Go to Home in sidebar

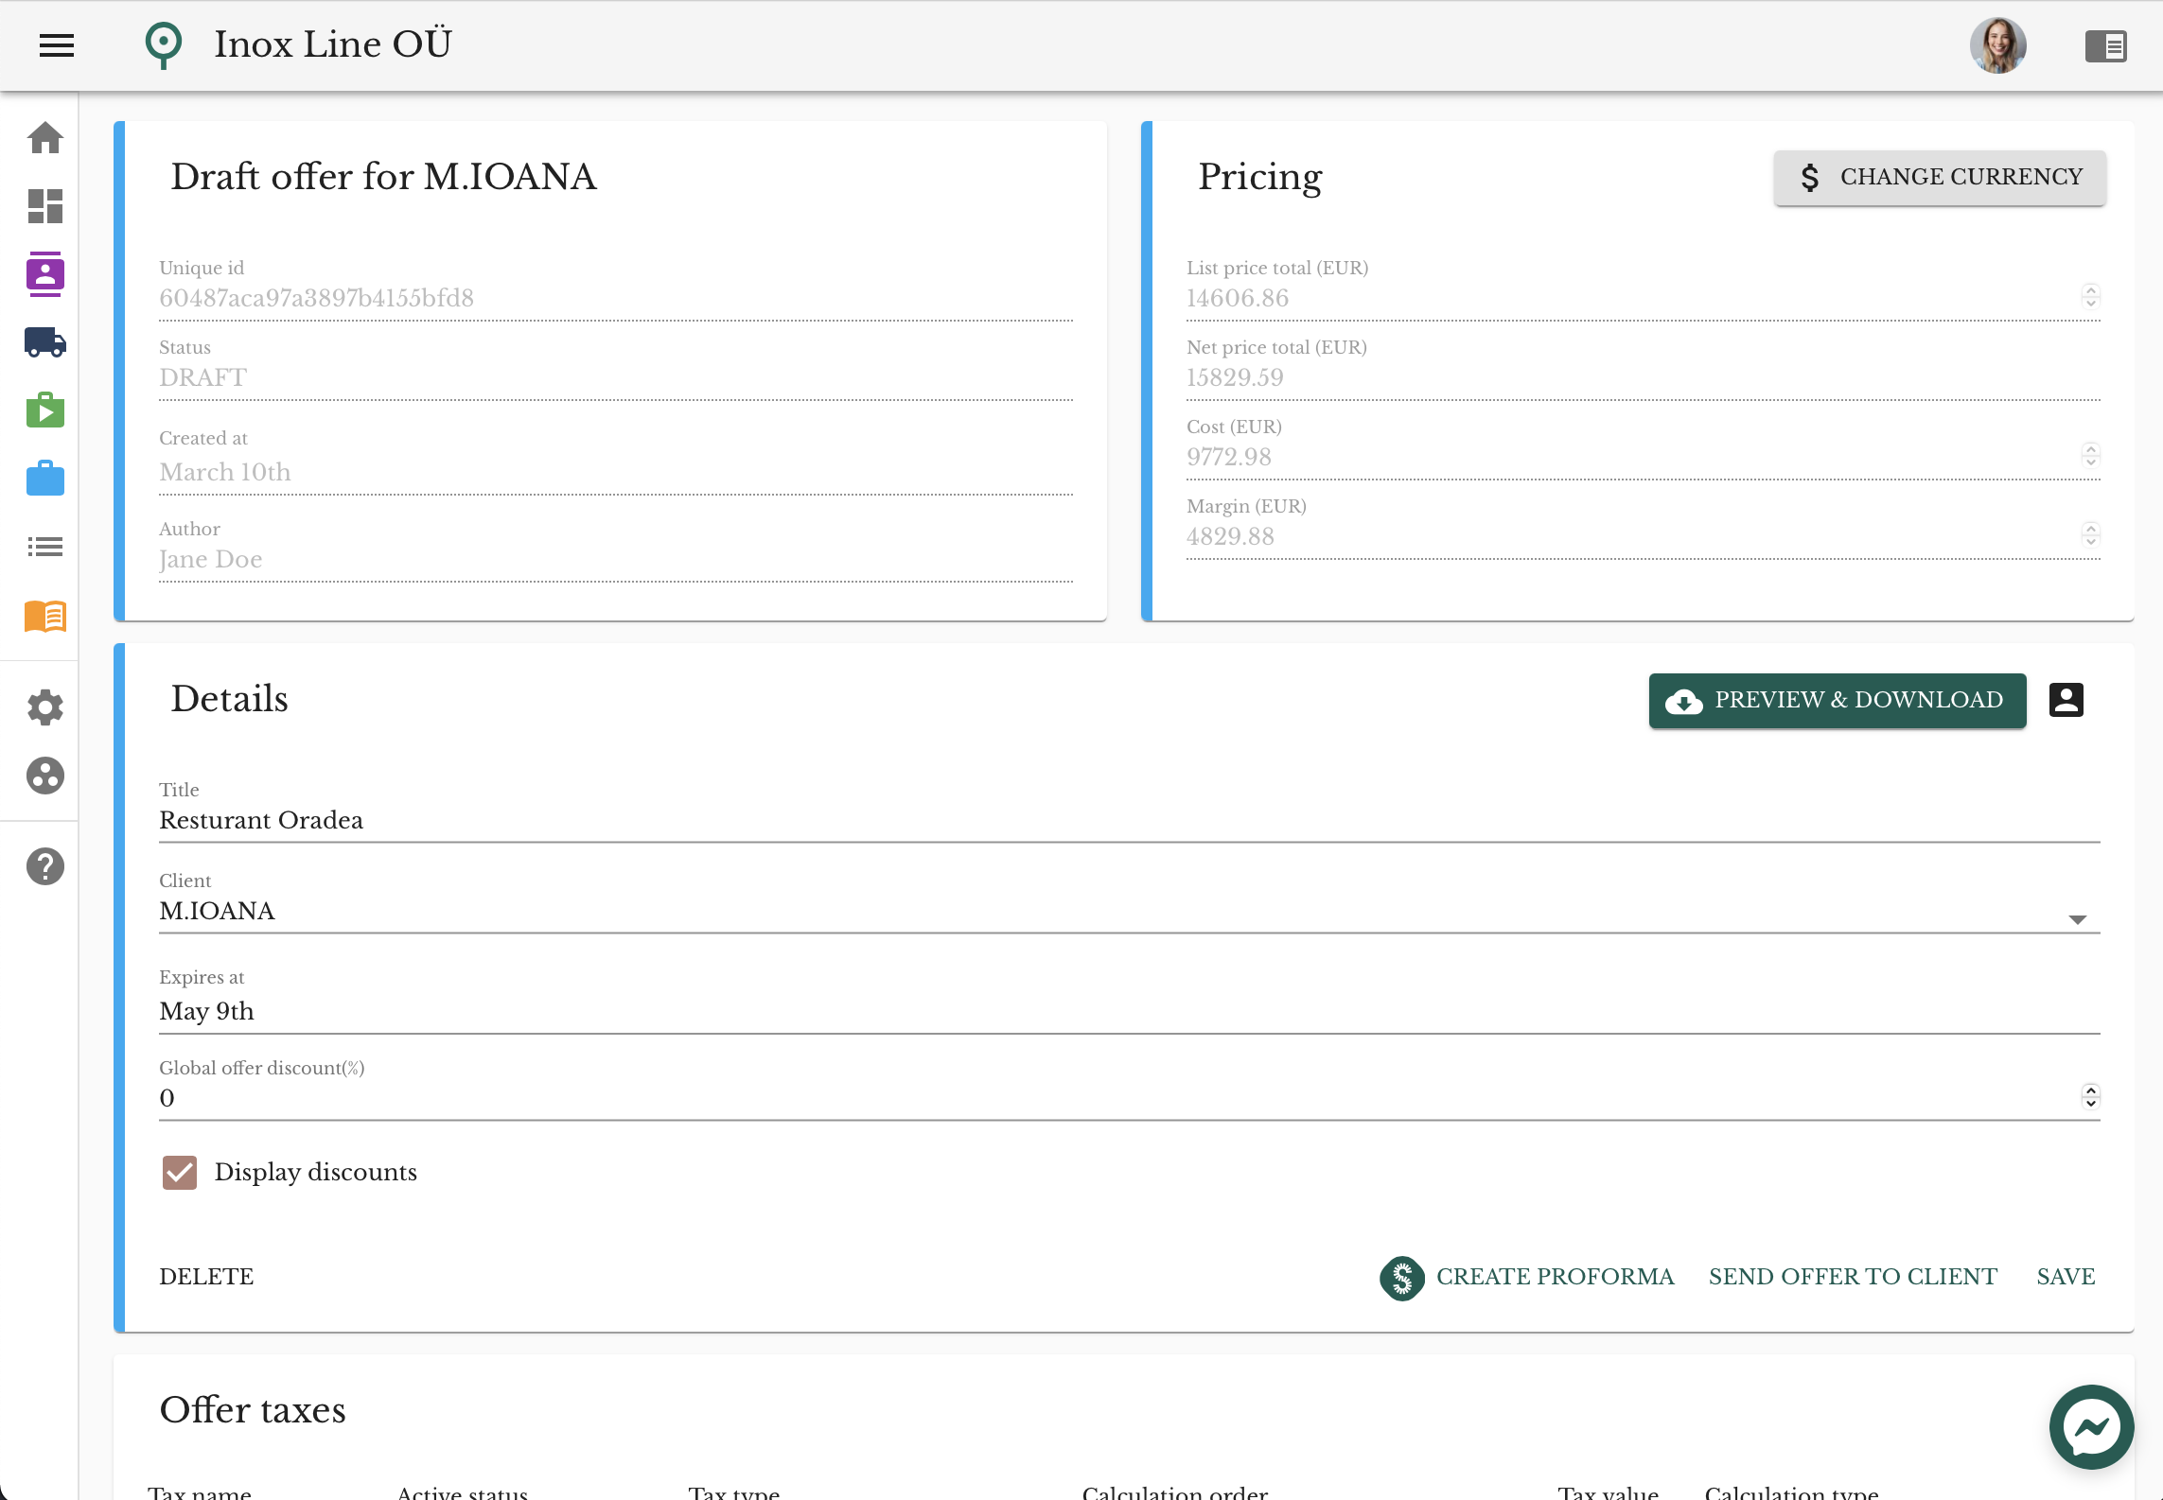[x=44, y=138]
